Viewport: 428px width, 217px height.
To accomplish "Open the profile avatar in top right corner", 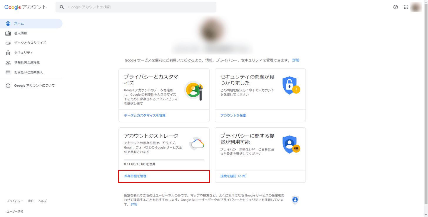I will 416,7.
